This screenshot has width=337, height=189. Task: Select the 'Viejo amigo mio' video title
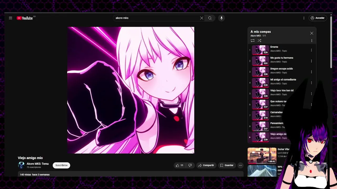[x=30, y=158]
